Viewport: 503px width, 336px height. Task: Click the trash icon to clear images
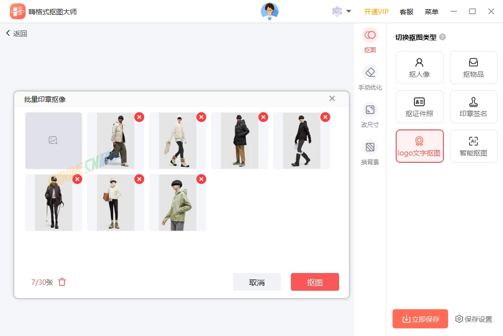62,282
